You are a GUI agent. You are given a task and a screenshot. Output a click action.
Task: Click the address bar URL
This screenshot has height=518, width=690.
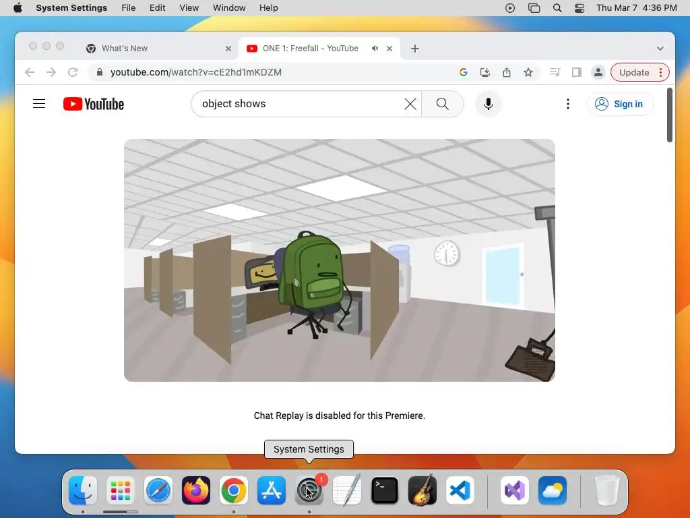click(196, 72)
